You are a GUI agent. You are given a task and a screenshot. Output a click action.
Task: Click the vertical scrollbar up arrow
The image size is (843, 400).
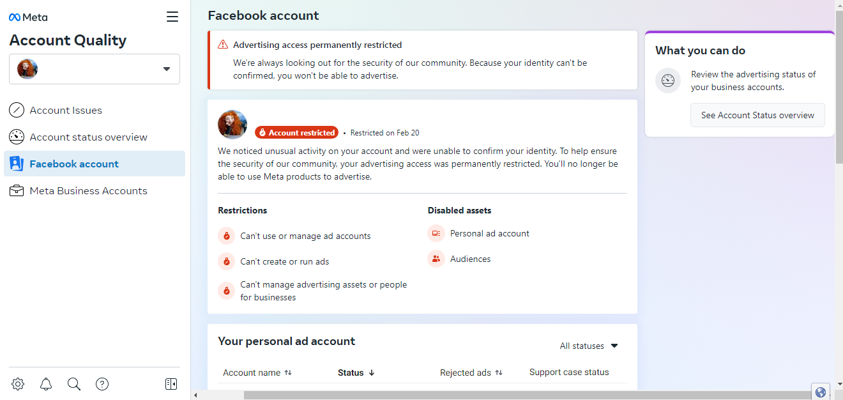[x=839, y=4]
